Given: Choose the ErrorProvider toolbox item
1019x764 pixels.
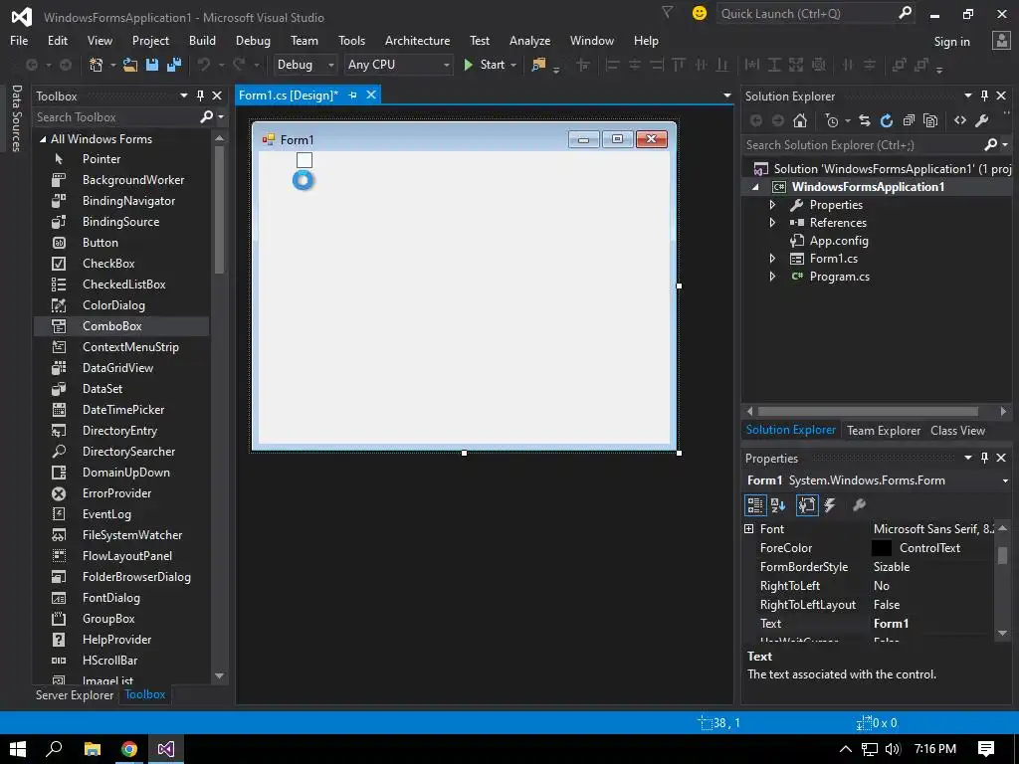Looking at the screenshot, I should (121, 493).
